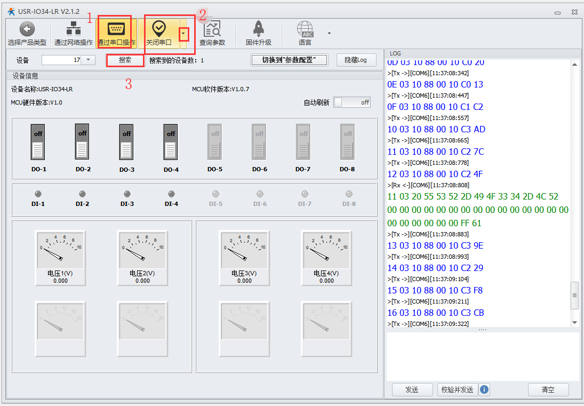The image size is (584, 406).
Task: Click the 发送 send button
Action: (412, 389)
